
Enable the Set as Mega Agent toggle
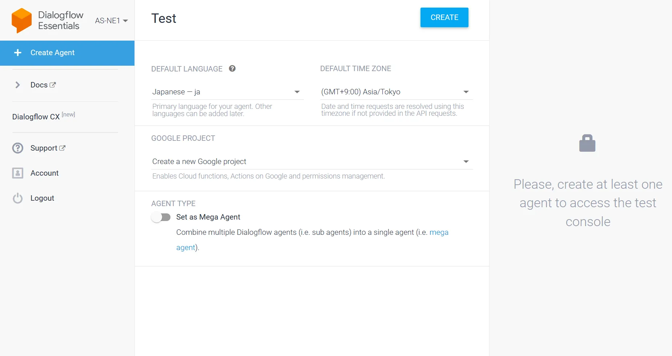[161, 217]
